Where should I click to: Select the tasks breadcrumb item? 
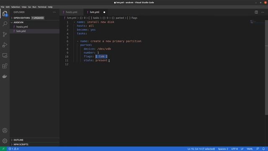tap(96, 18)
